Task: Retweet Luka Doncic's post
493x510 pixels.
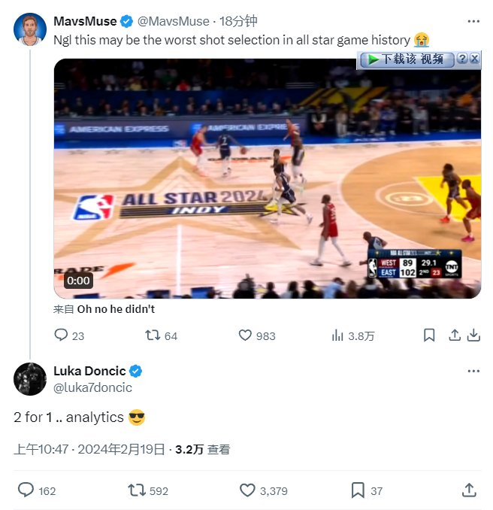Action: [137, 490]
